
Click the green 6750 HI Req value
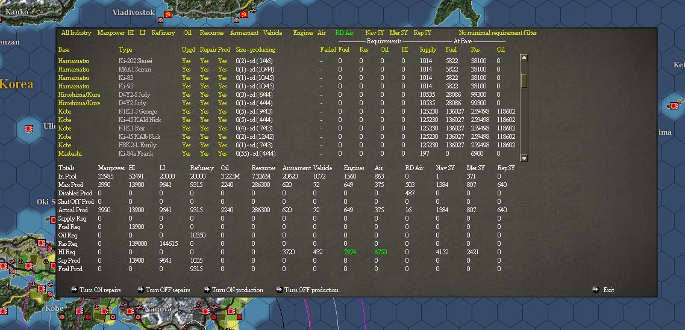tap(381, 252)
